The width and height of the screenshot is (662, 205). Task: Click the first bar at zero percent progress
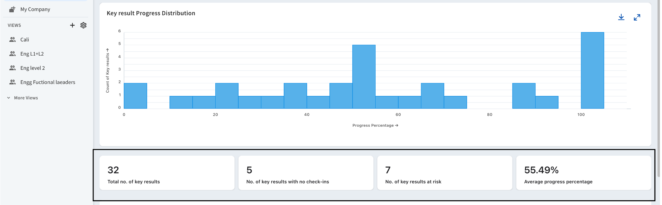point(135,96)
